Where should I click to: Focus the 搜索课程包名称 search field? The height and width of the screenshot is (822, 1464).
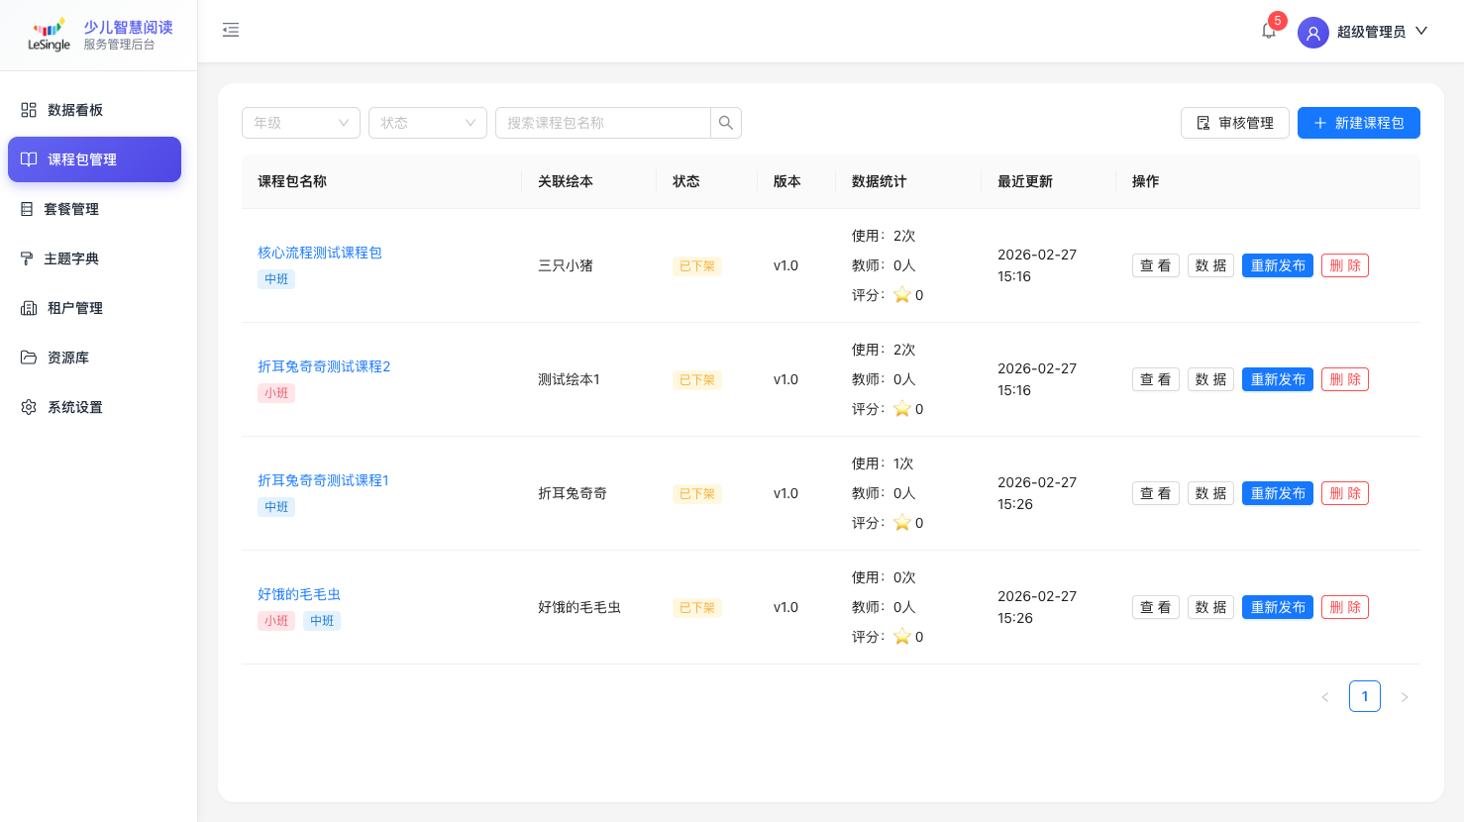pos(602,123)
